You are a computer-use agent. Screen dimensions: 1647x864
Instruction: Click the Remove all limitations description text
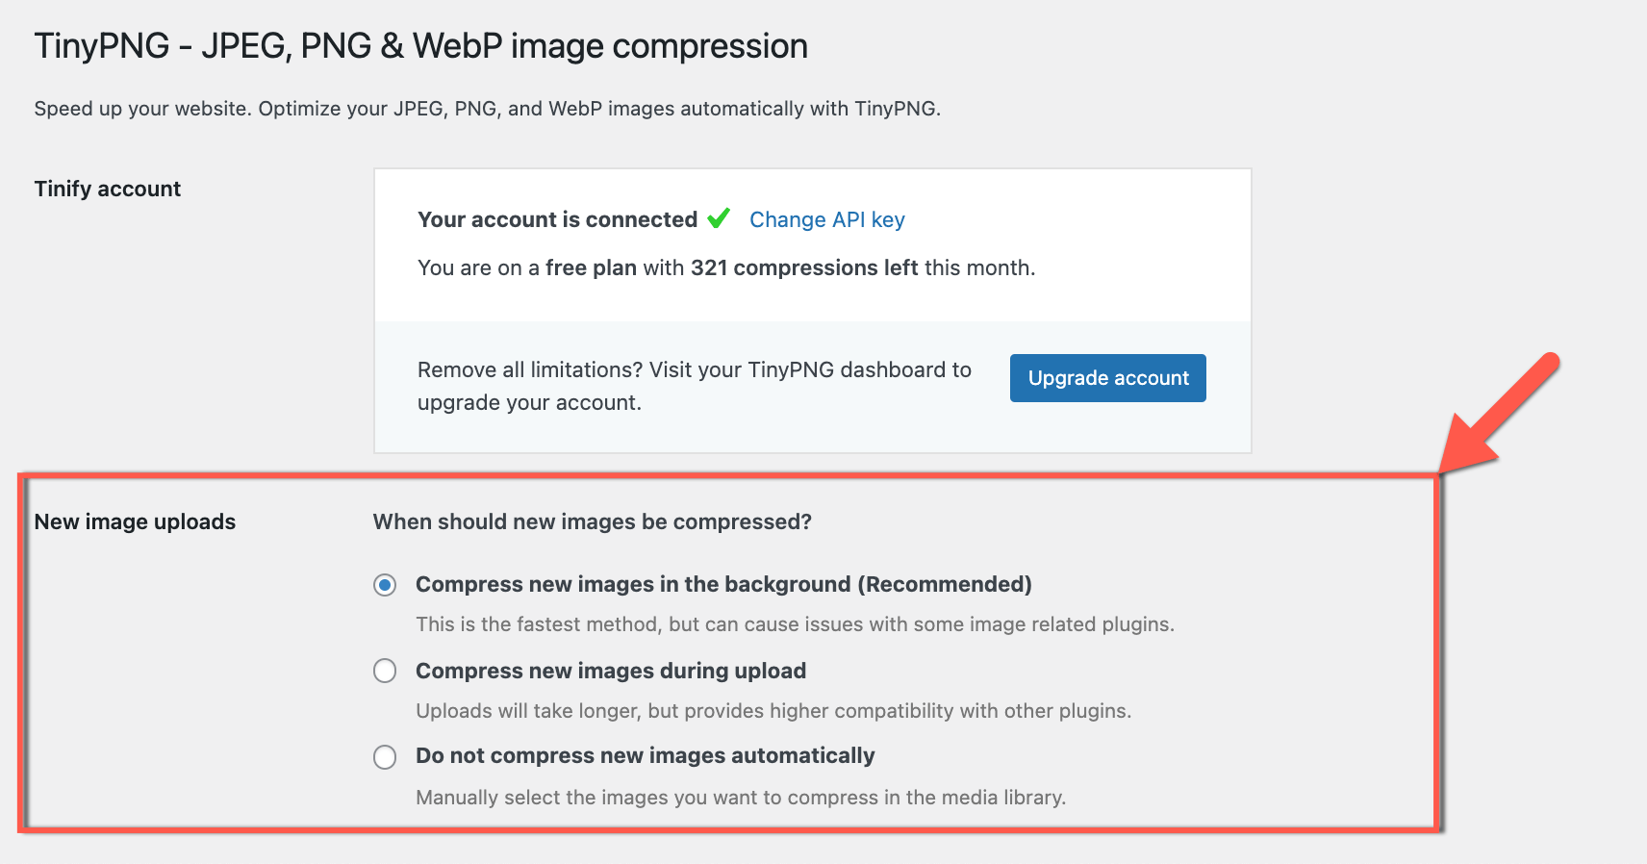(695, 386)
